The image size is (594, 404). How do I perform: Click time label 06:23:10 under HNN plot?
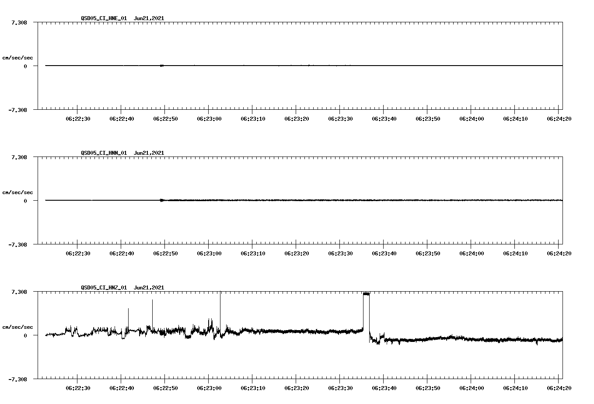tap(253, 253)
